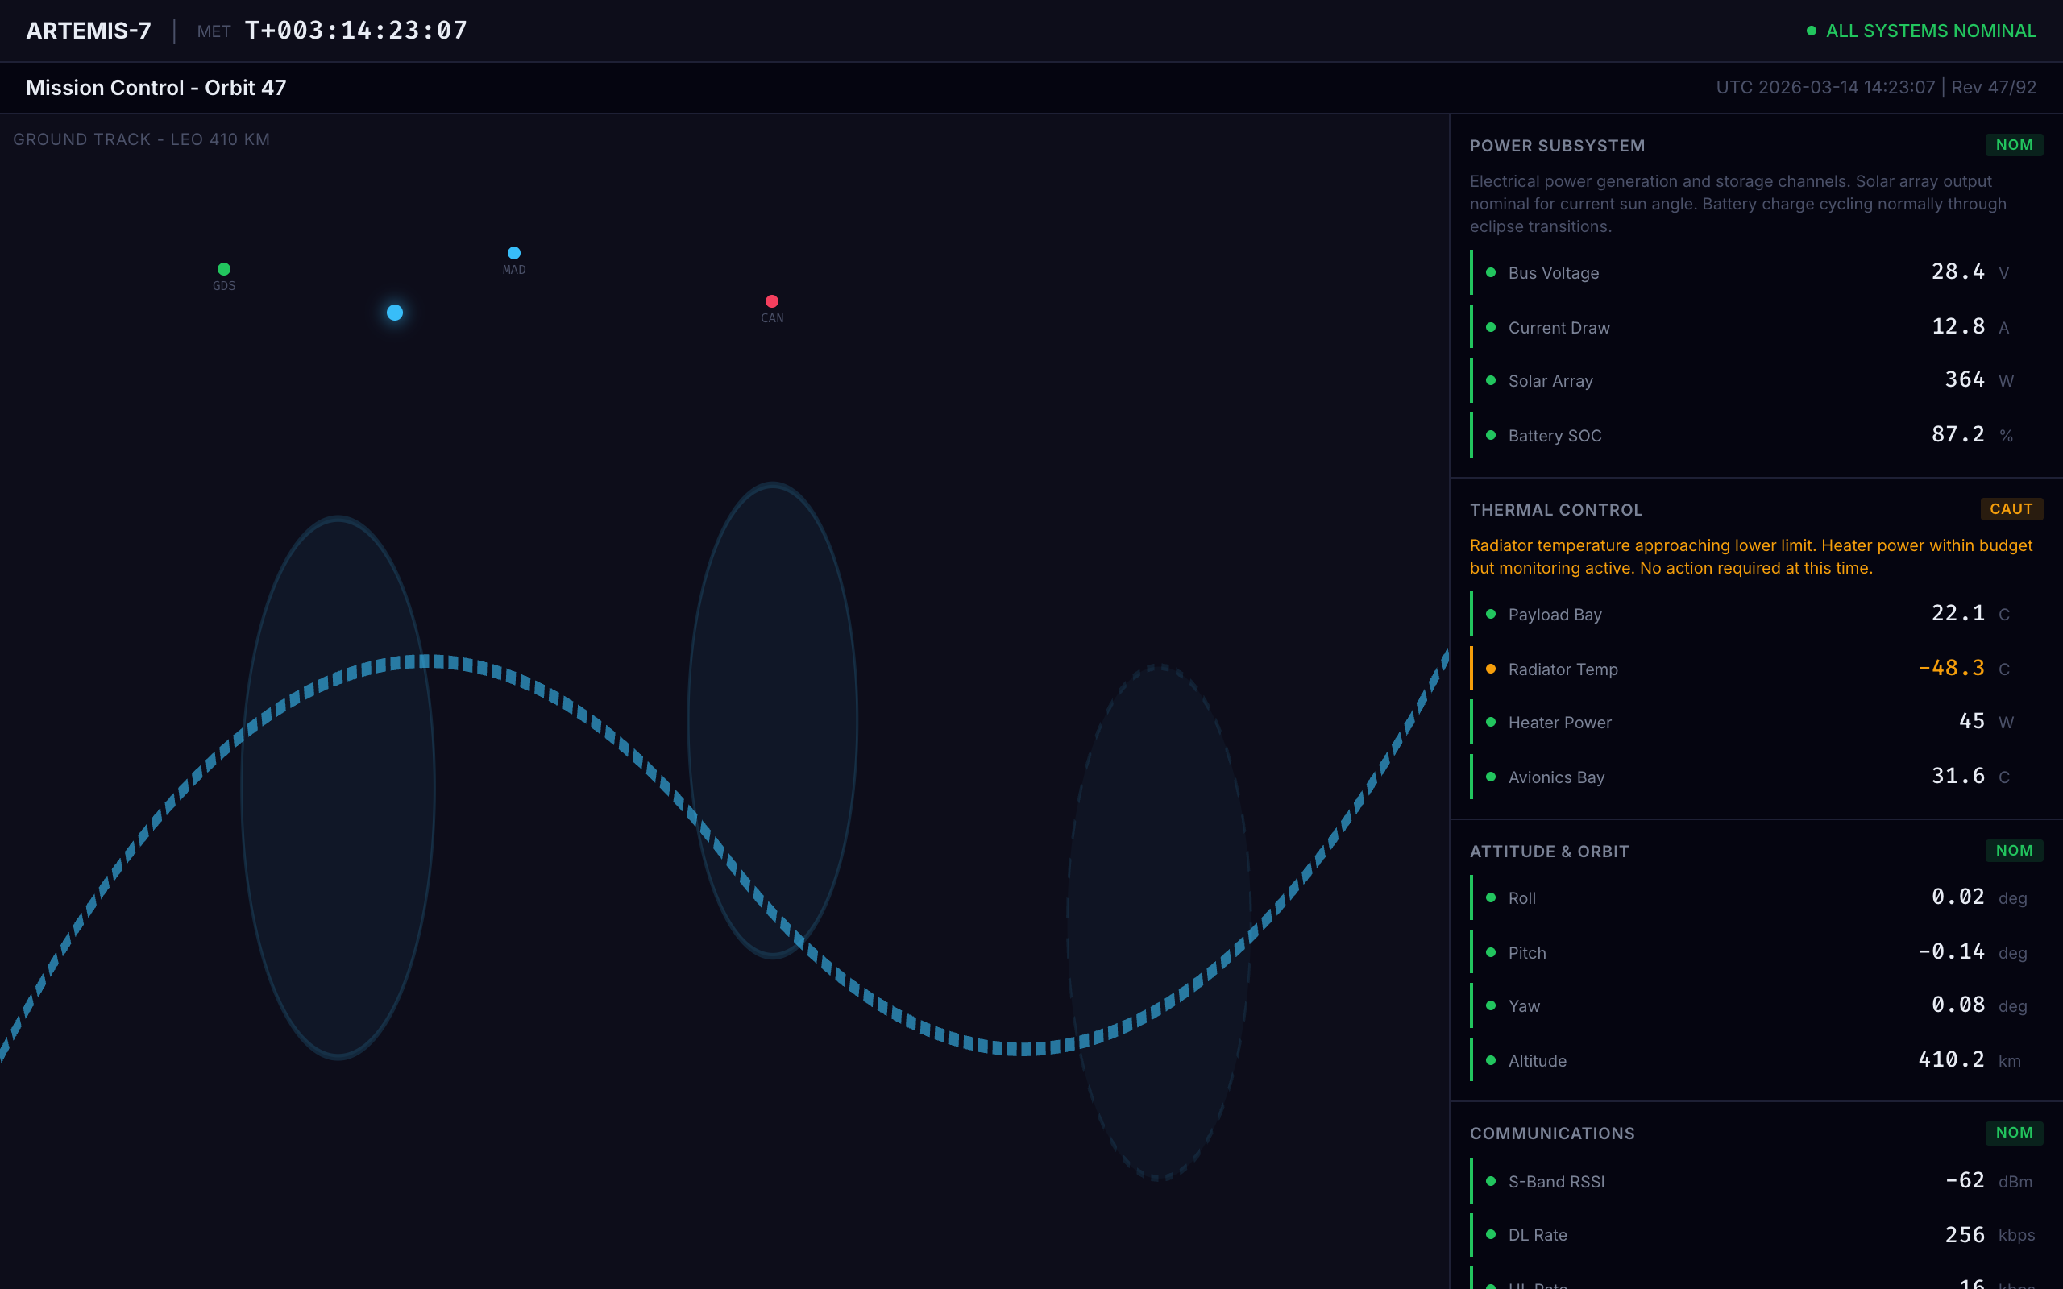This screenshot has width=2063, height=1289.
Task: Toggle the NOM badge on Communications
Action: [2015, 1132]
